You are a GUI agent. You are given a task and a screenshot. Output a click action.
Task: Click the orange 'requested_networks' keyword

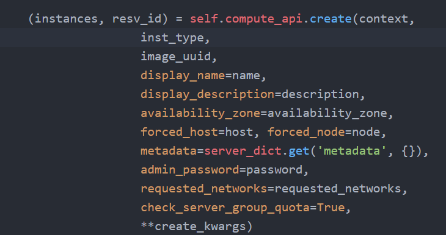tap(204, 189)
